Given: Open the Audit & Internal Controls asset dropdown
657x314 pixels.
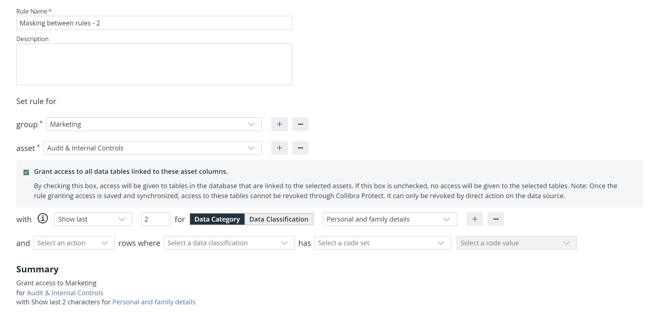Looking at the screenshot, I should 153,148.
